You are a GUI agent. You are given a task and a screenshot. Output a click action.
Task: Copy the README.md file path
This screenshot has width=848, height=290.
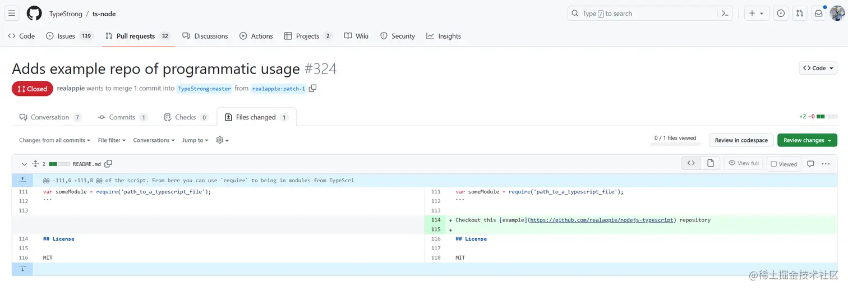point(108,164)
